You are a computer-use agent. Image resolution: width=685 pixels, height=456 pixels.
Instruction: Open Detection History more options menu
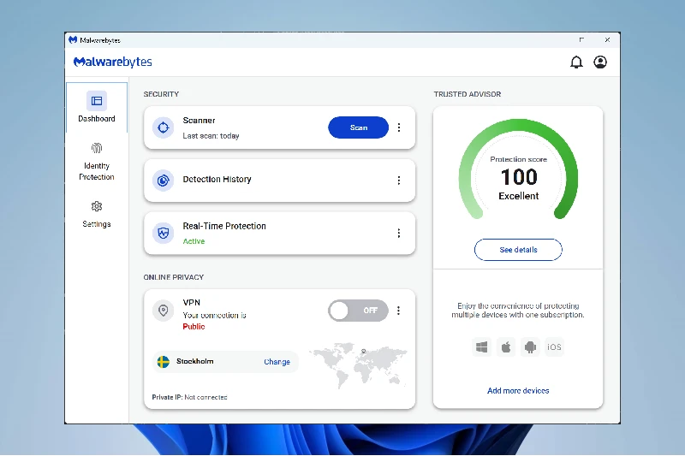click(399, 181)
